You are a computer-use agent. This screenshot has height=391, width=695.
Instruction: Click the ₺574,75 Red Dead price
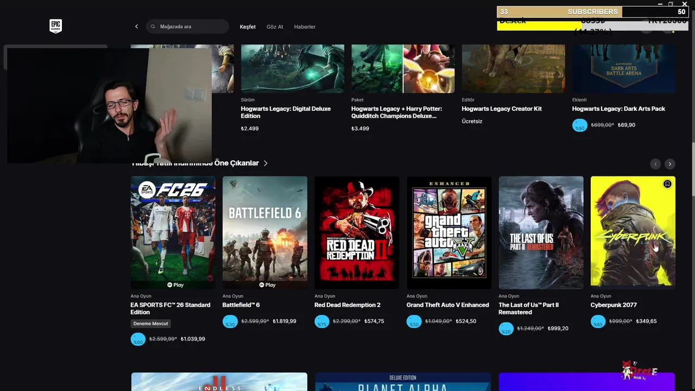(x=374, y=321)
